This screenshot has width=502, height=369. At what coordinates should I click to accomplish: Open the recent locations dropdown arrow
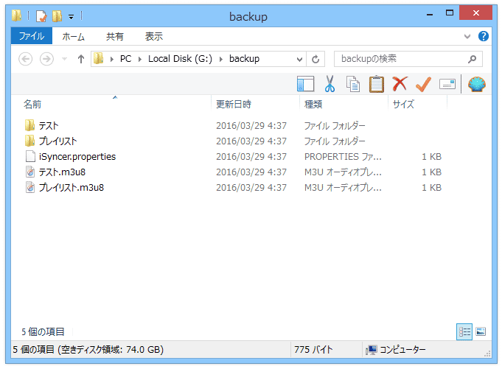pyautogui.click(x=64, y=59)
